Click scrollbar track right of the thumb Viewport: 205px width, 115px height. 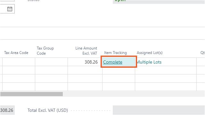(133, 94)
